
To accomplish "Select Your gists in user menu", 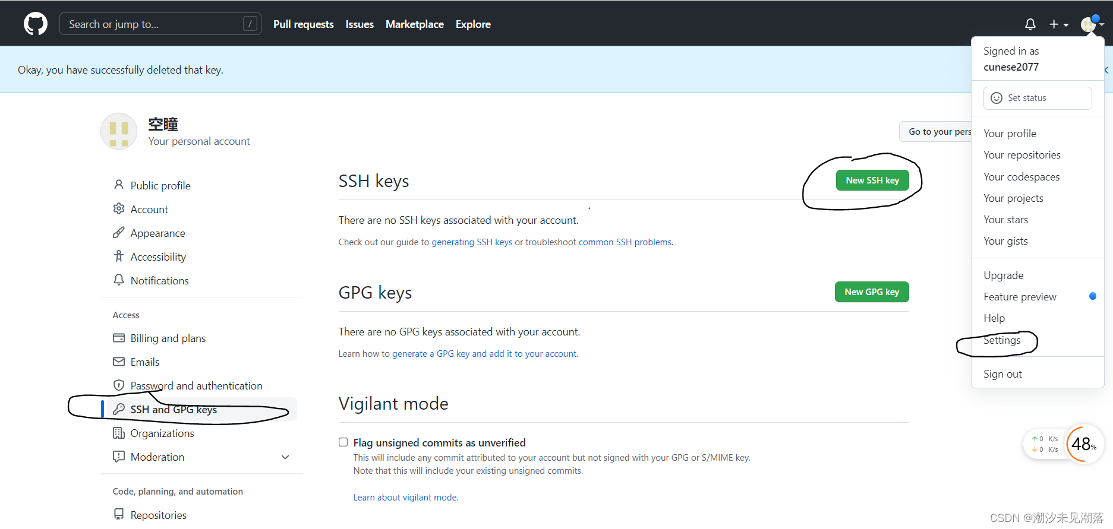I will point(1005,241).
